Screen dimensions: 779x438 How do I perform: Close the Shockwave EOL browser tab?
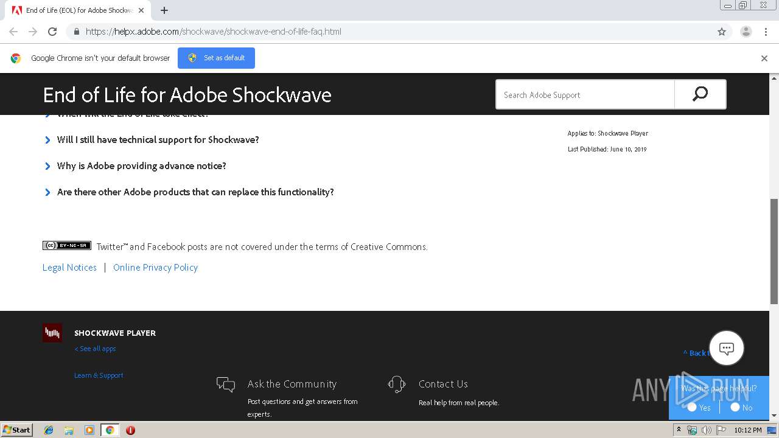pyautogui.click(x=141, y=10)
